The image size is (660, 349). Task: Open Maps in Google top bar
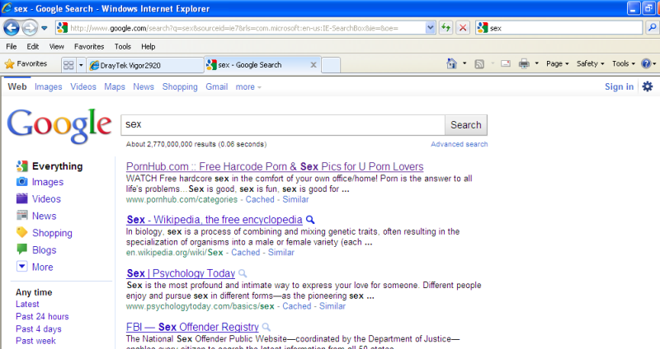115,87
